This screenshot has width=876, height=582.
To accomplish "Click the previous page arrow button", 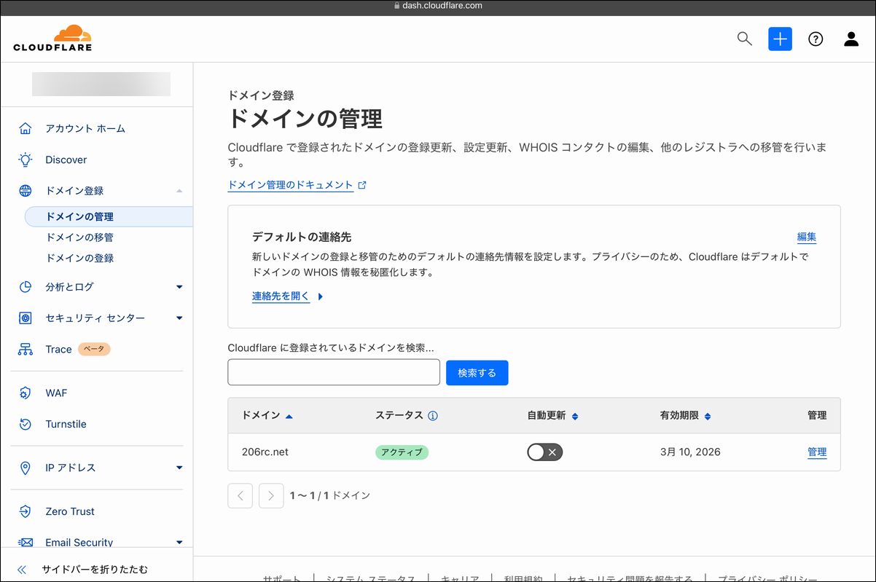I will click(240, 495).
